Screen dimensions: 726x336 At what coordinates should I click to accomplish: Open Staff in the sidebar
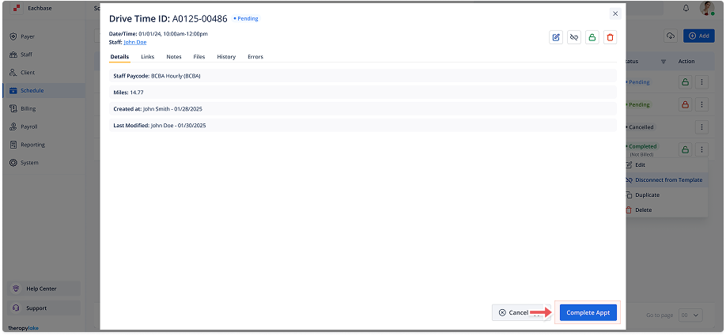tap(43, 55)
